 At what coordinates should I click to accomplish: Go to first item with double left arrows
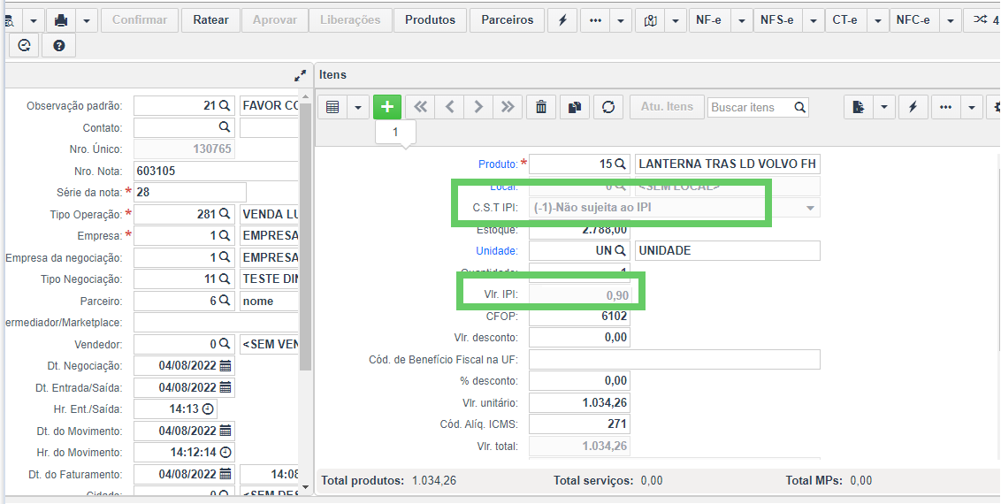[421, 107]
